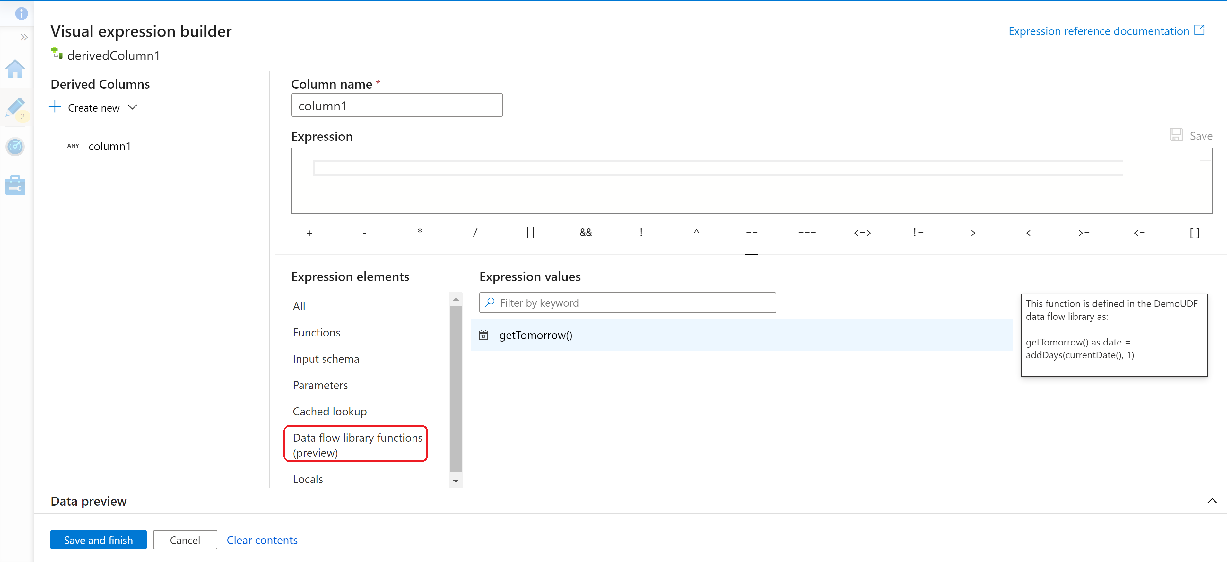Click the Save icon in expression editor
The height and width of the screenshot is (562, 1227).
[1176, 136]
